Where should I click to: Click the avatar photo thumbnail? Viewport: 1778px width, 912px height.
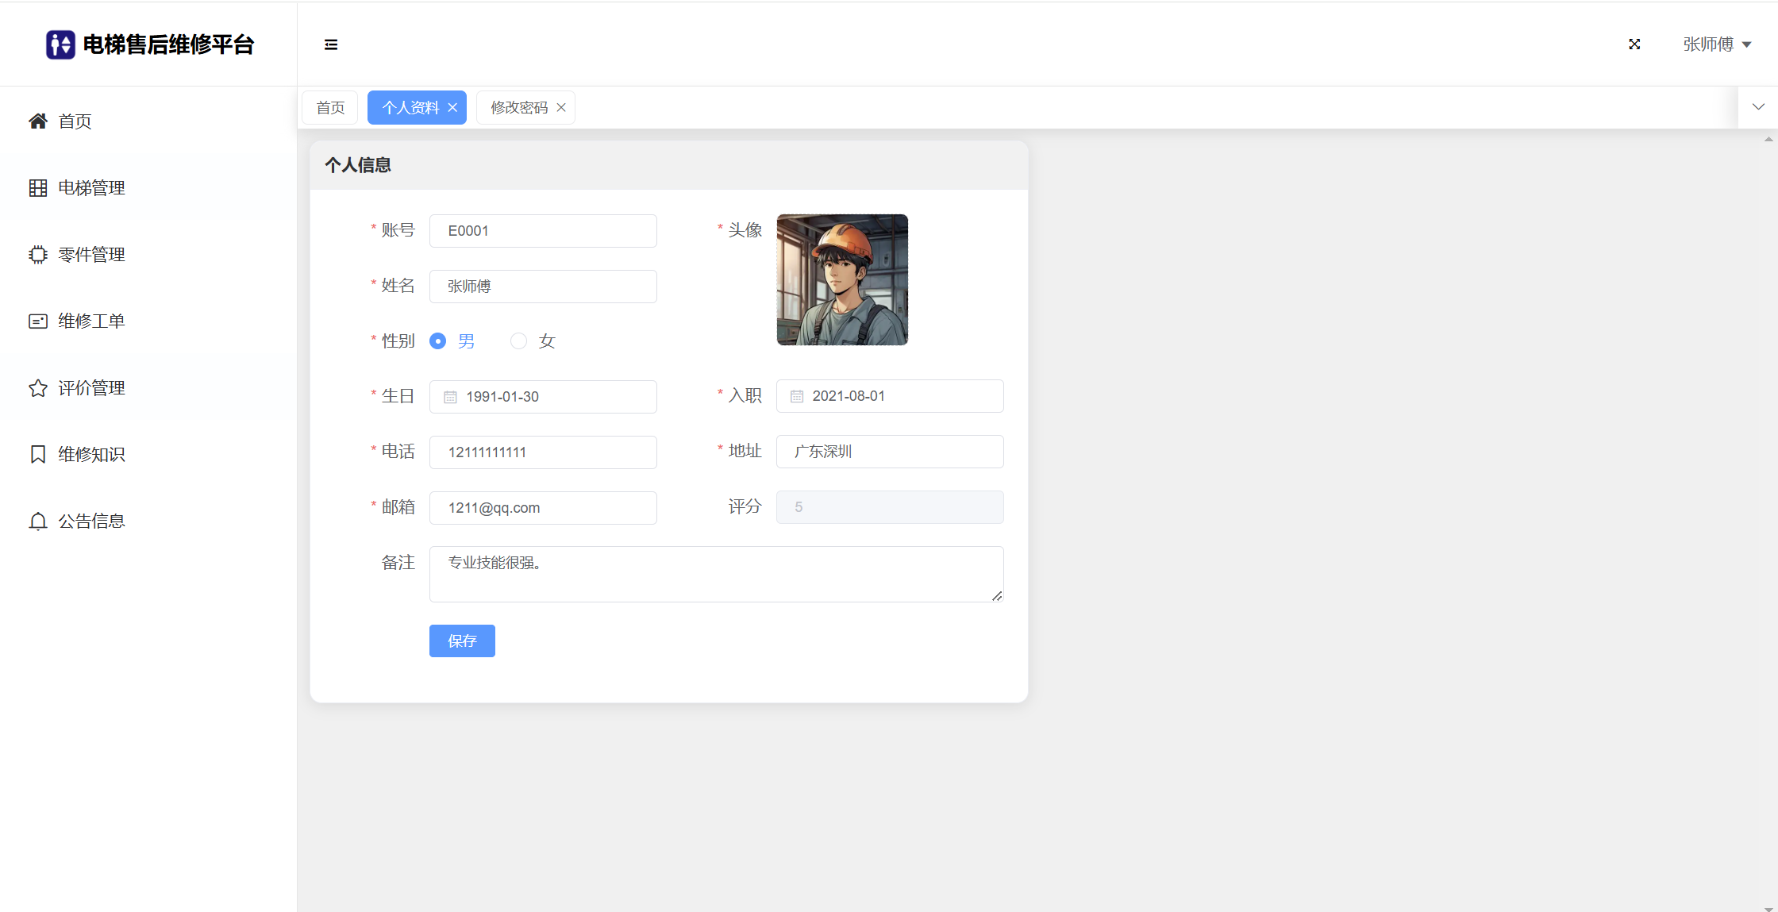tap(842, 279)
